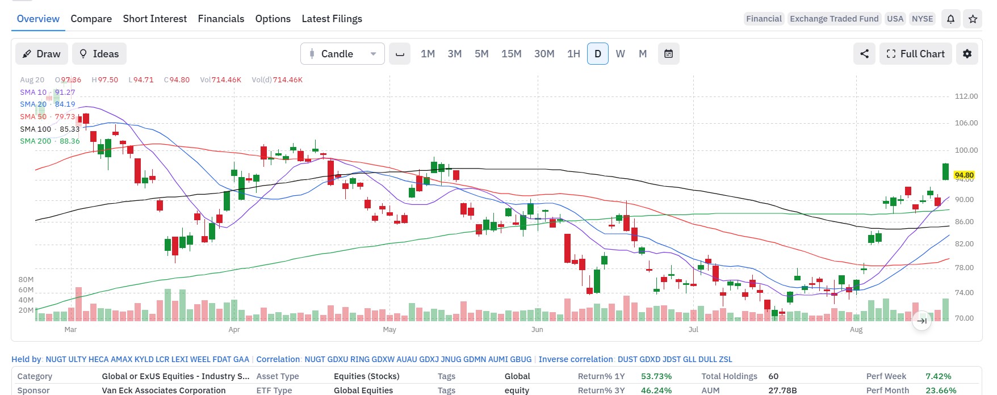Click the notification bell icon
Image resolution: width=997 pixels, height=395 pixels.
(x=950, y=19)
